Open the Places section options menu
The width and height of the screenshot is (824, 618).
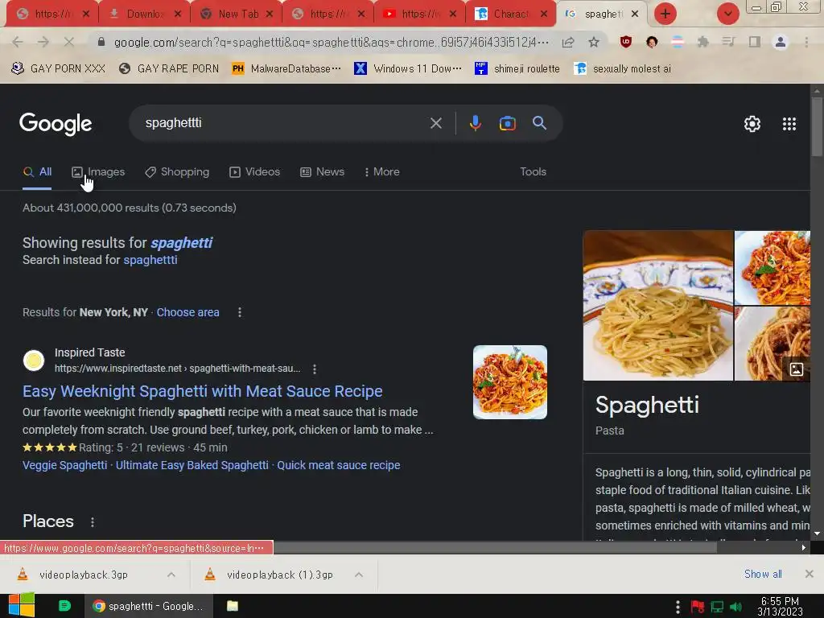coord(93,521)
